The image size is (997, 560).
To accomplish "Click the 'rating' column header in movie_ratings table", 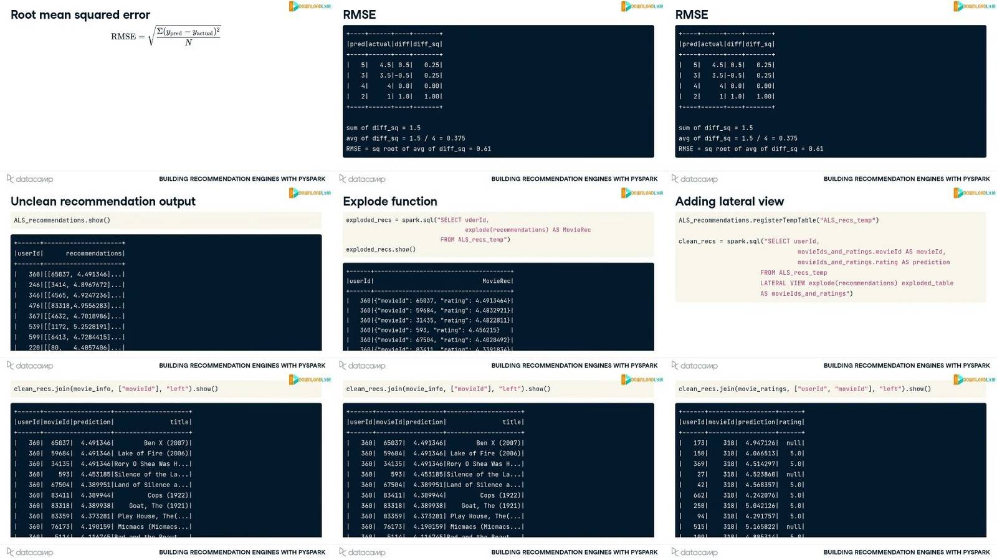I will 790,422.
